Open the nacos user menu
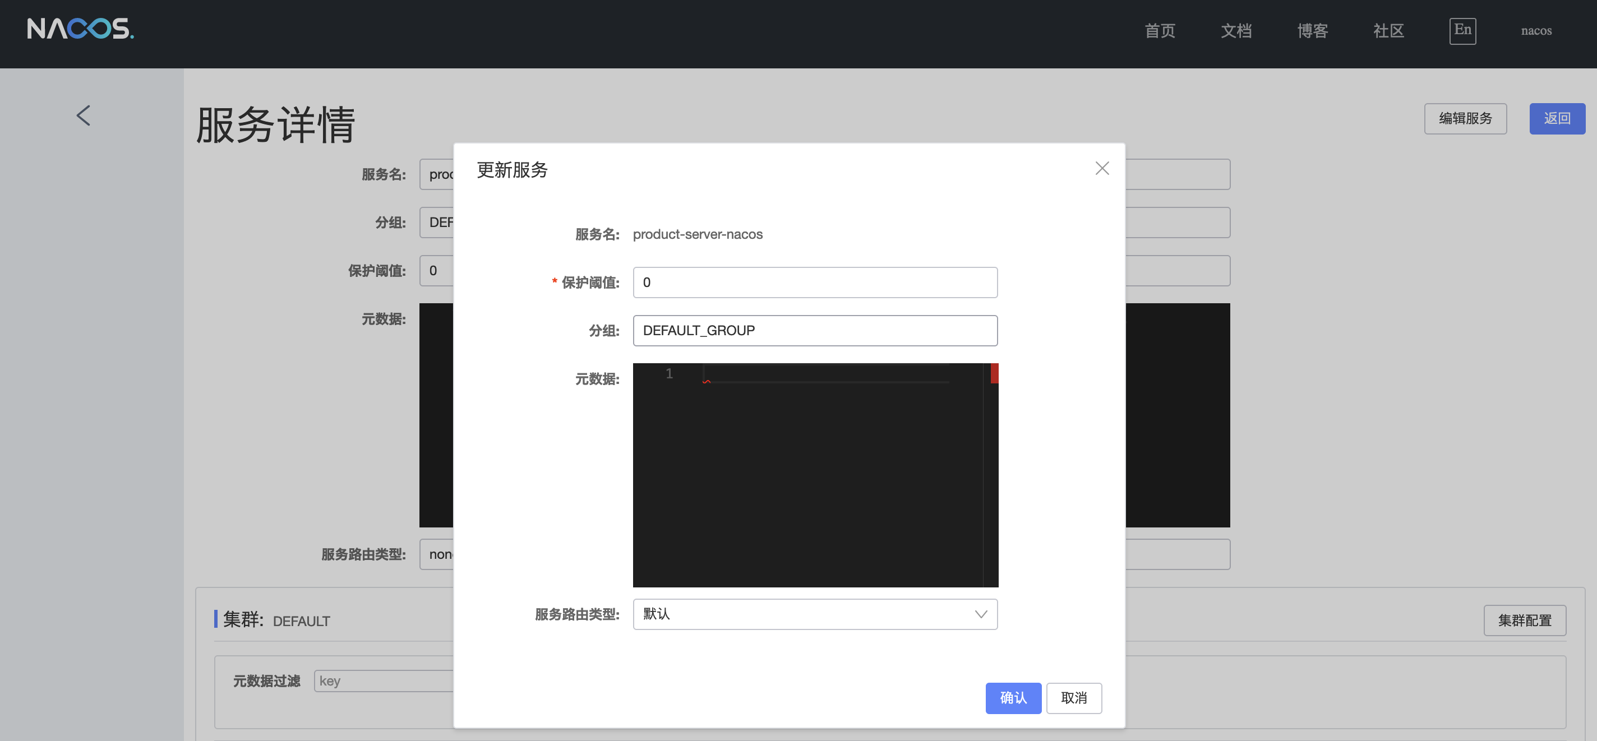 point(1536,30)
